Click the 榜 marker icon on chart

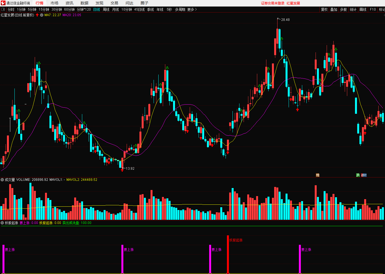click(x=317, y=175)
